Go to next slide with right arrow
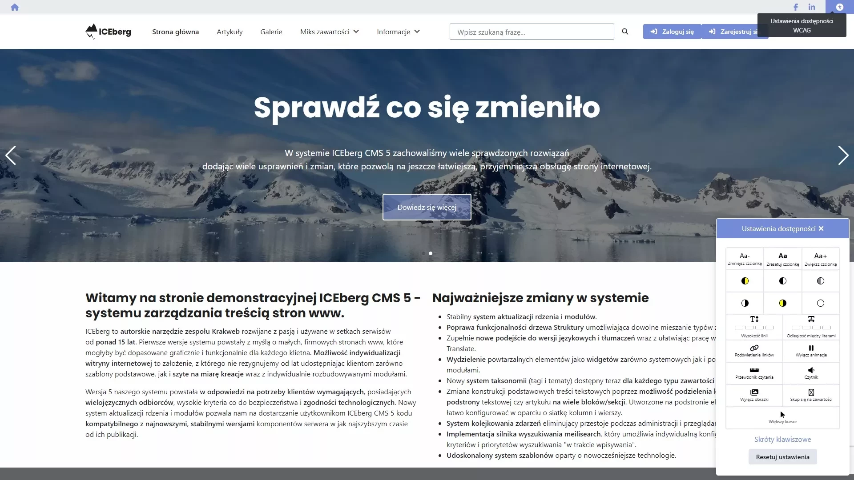Image resolution: width=854 pixels, height=480 pixels. pyautogui.click(x=843, y=156)
